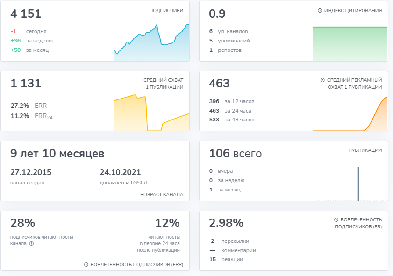The image size is (393, 276).
Task: Click the green citation index chart
Action: [x=350, y=44]
